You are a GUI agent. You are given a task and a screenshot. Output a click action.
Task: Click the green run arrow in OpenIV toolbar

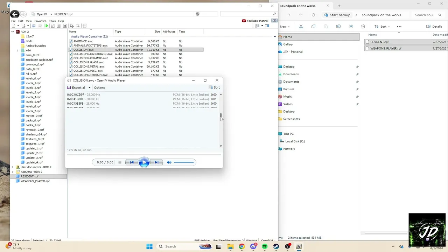pyautogui.click(x=46, y=26)
